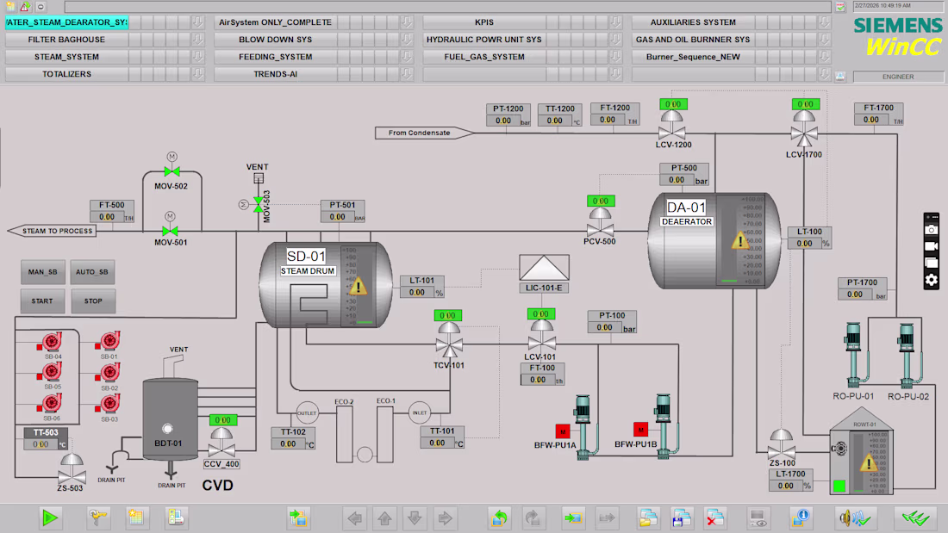Select the MOV-502 motorized valve
The image size is (948, 533).
click(x=172, y=172)
